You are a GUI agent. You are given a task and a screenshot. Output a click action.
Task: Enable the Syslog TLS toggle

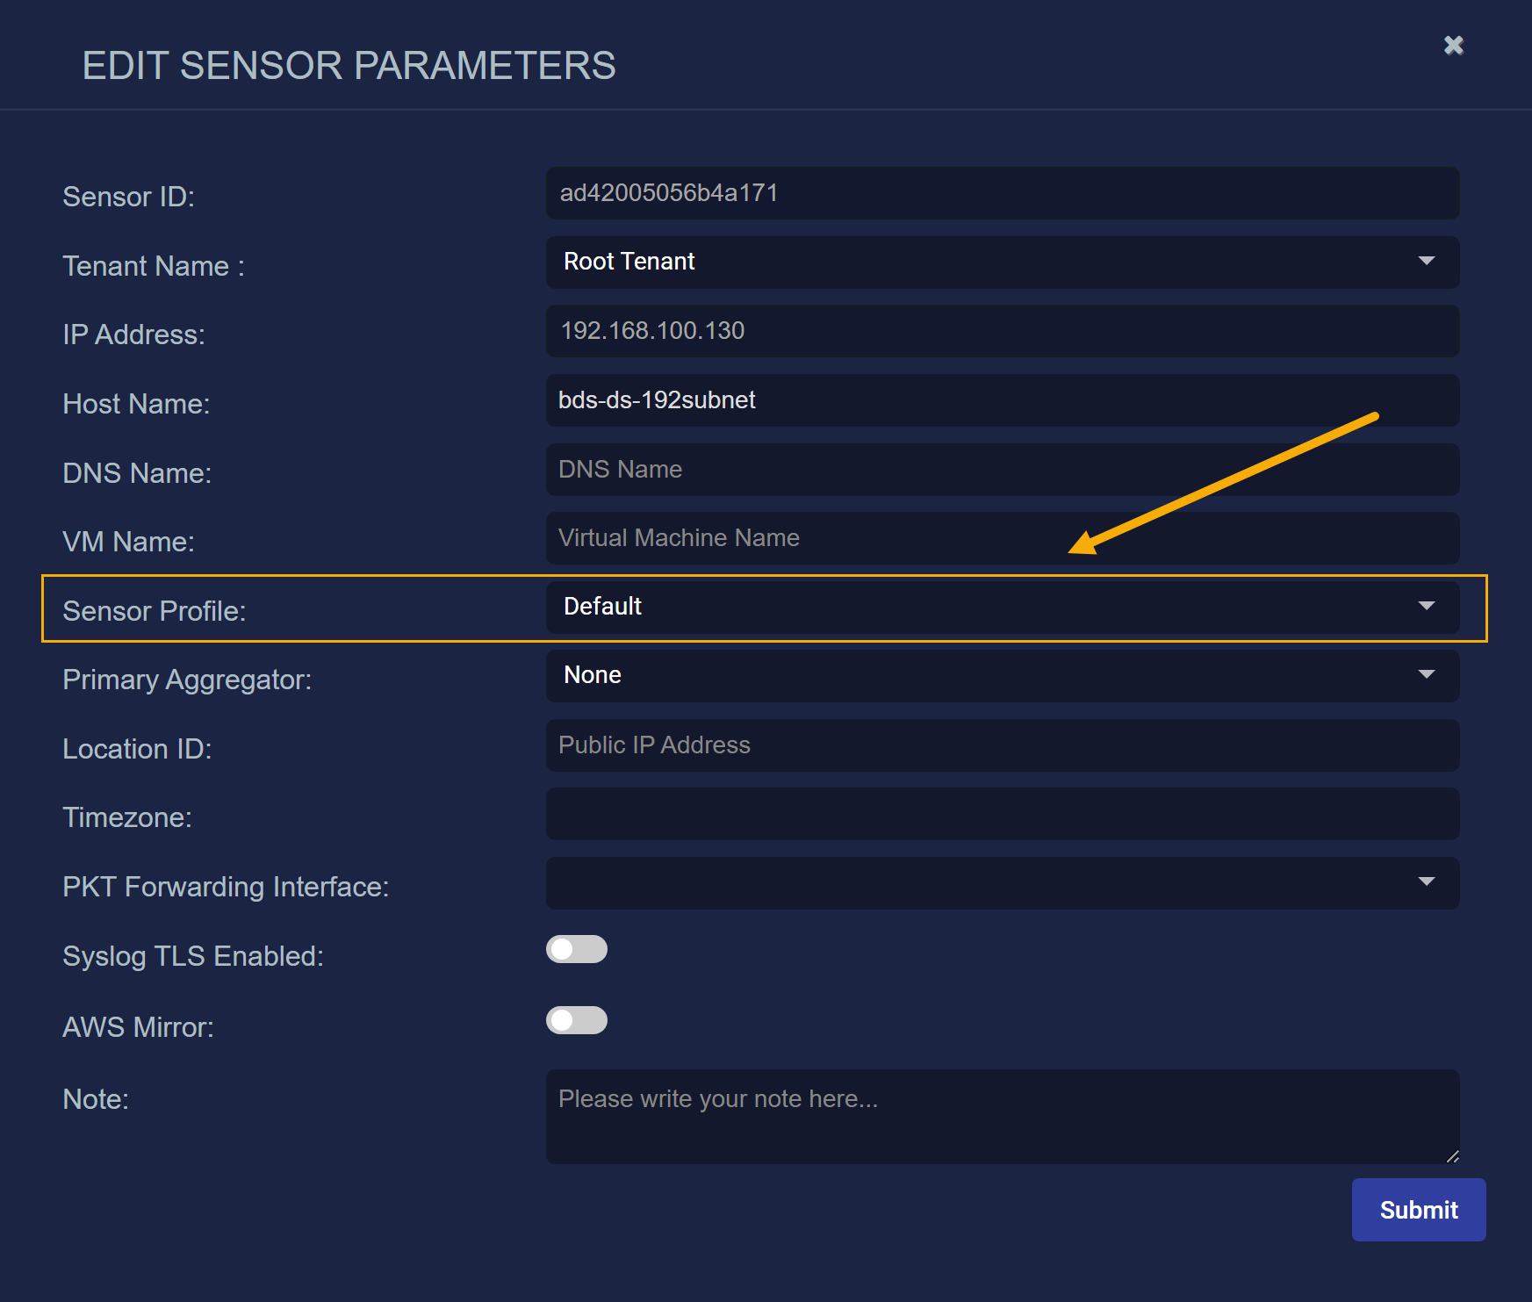[x=577, y=949]
